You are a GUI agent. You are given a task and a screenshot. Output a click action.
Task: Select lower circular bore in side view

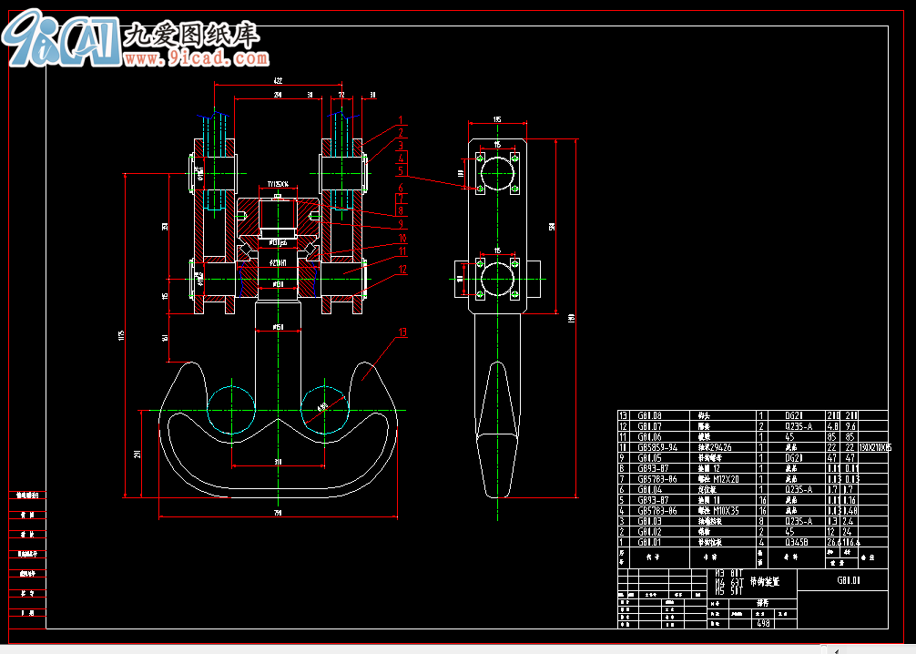pyautogui.click(x=497, y=278)
